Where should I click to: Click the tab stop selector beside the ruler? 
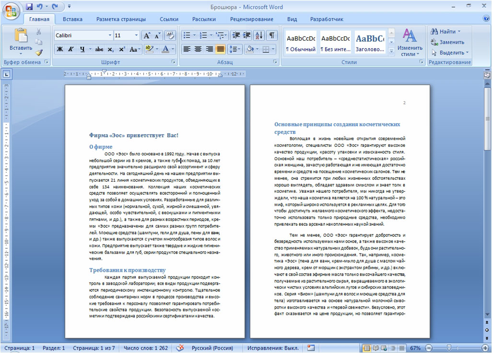pyautogui.click(x=7, y=74)
